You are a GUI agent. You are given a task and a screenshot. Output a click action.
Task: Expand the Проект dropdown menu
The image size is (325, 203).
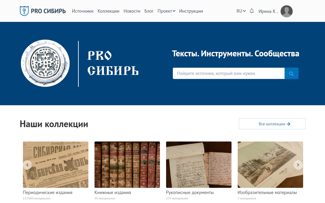coord(166,11)
